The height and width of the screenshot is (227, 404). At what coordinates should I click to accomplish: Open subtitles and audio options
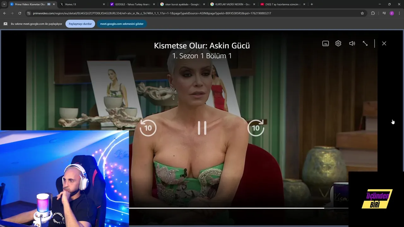[x=325, y=44]
